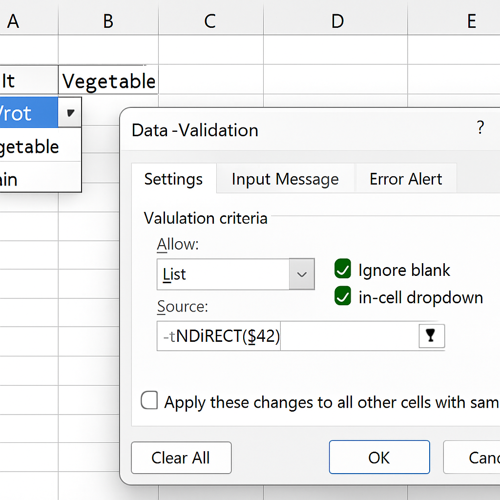
Task: Click the Source formula input field
Action: (220, 335)
